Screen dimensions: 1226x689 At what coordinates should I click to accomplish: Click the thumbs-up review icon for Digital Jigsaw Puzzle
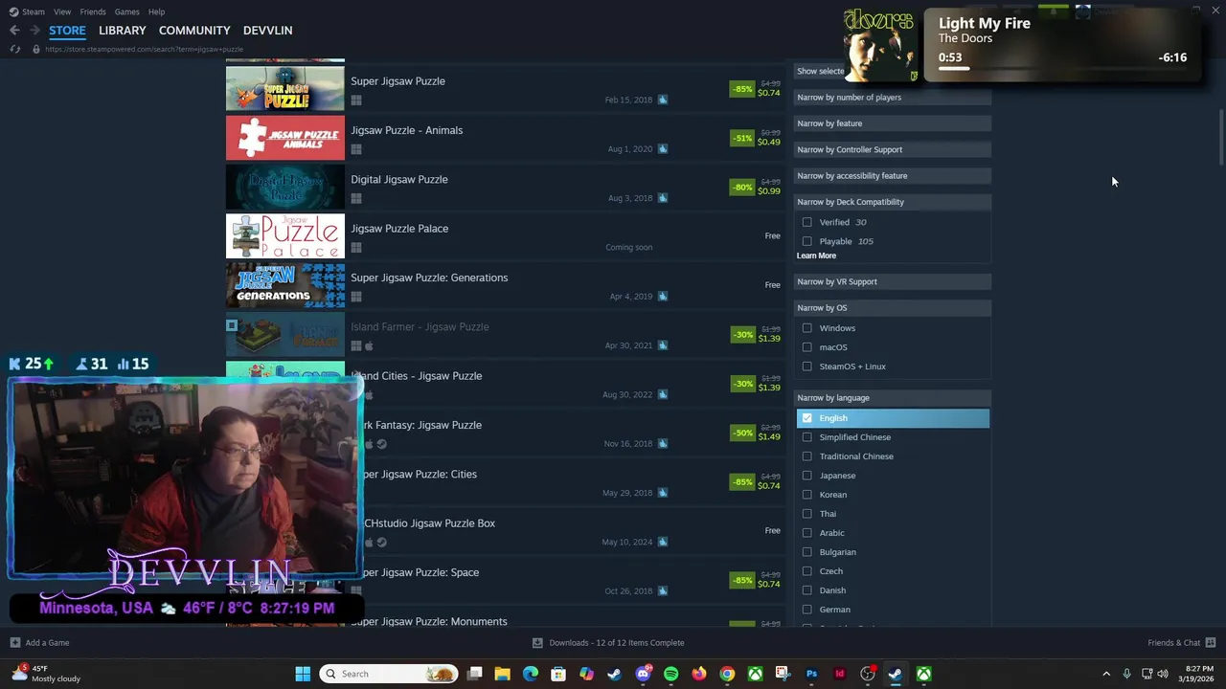pyautogui.click(x=662, y=198)
